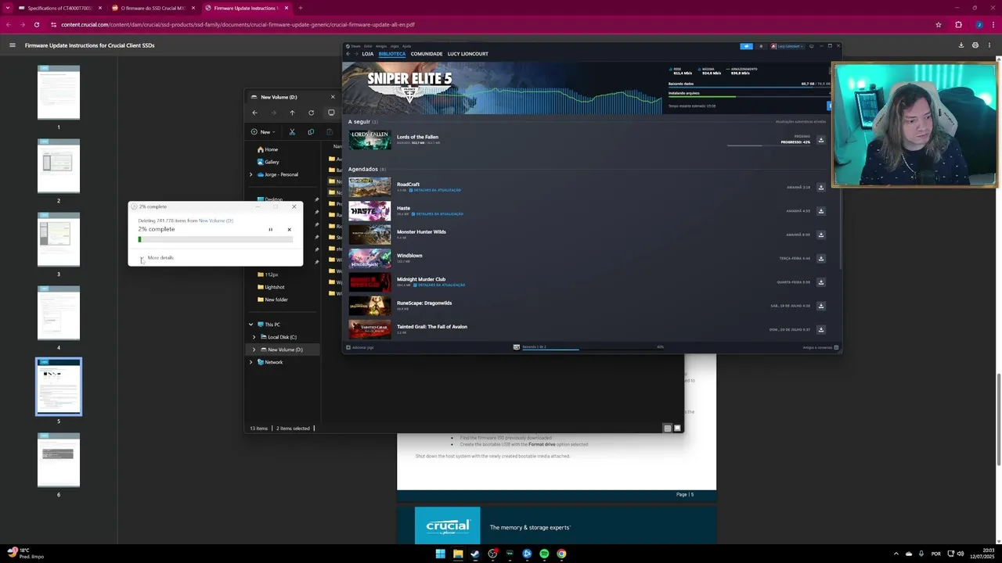Viewport: 1002px width, 563px height.
Task: Click download icon on the RoadCraft row
Action: click(820, 188)
